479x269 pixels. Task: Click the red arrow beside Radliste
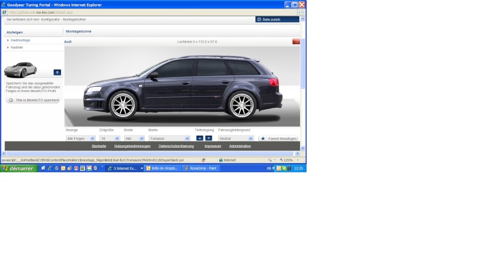pos(8,48)
